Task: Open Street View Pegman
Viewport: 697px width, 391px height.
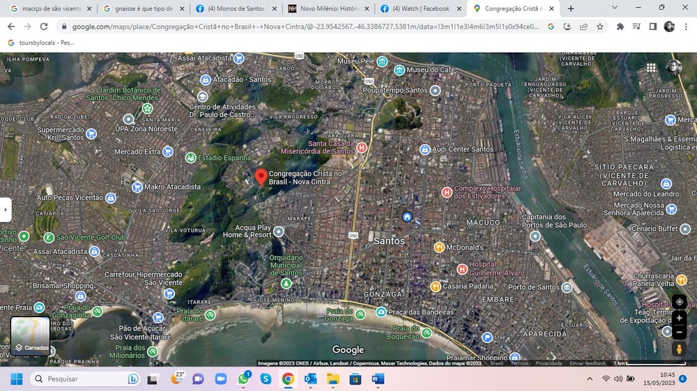Action: pyautogui.click(x=679, y=349)
